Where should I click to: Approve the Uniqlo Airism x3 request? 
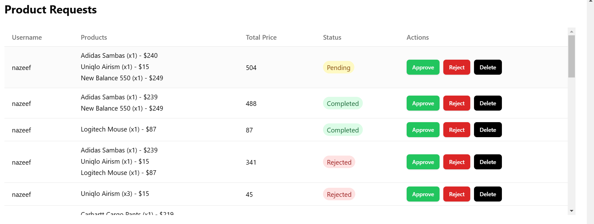423,194
